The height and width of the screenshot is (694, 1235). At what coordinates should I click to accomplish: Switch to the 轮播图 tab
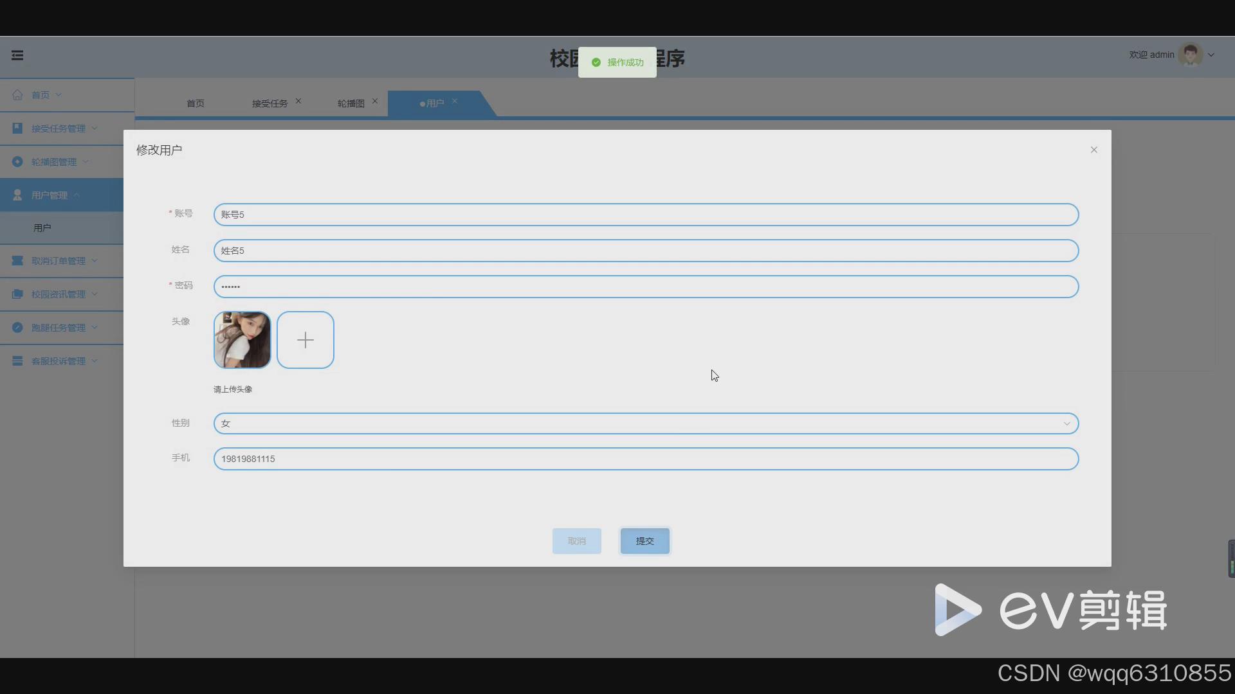tap(351, 103)
